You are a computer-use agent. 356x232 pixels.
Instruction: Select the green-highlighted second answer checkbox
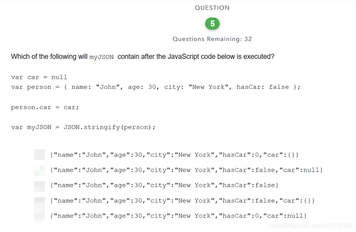(x=39, y=170)
